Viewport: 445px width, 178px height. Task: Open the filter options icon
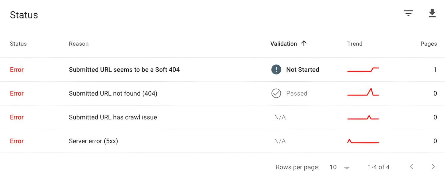coord(409,13)
